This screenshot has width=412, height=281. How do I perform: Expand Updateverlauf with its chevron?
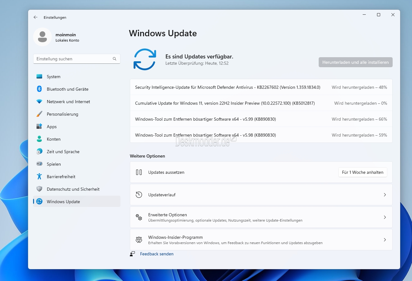[x=385, y=195]
